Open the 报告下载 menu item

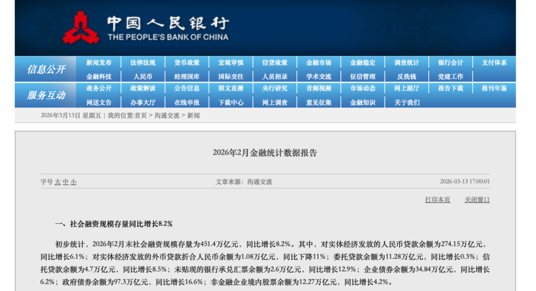[x=450, y=89]
